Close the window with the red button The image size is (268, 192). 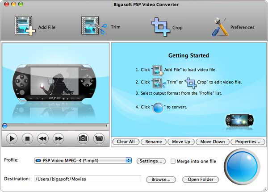7,4
